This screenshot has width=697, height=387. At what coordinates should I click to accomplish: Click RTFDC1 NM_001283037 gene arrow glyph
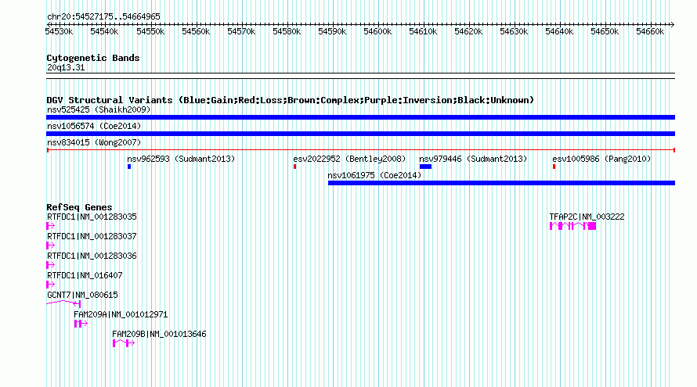pos(51,245)
